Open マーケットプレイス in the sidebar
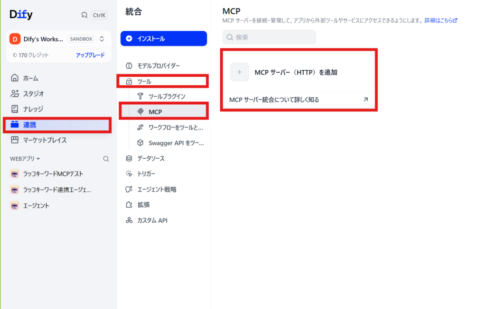Screen dimensions: 486x309 pos(58,140)
